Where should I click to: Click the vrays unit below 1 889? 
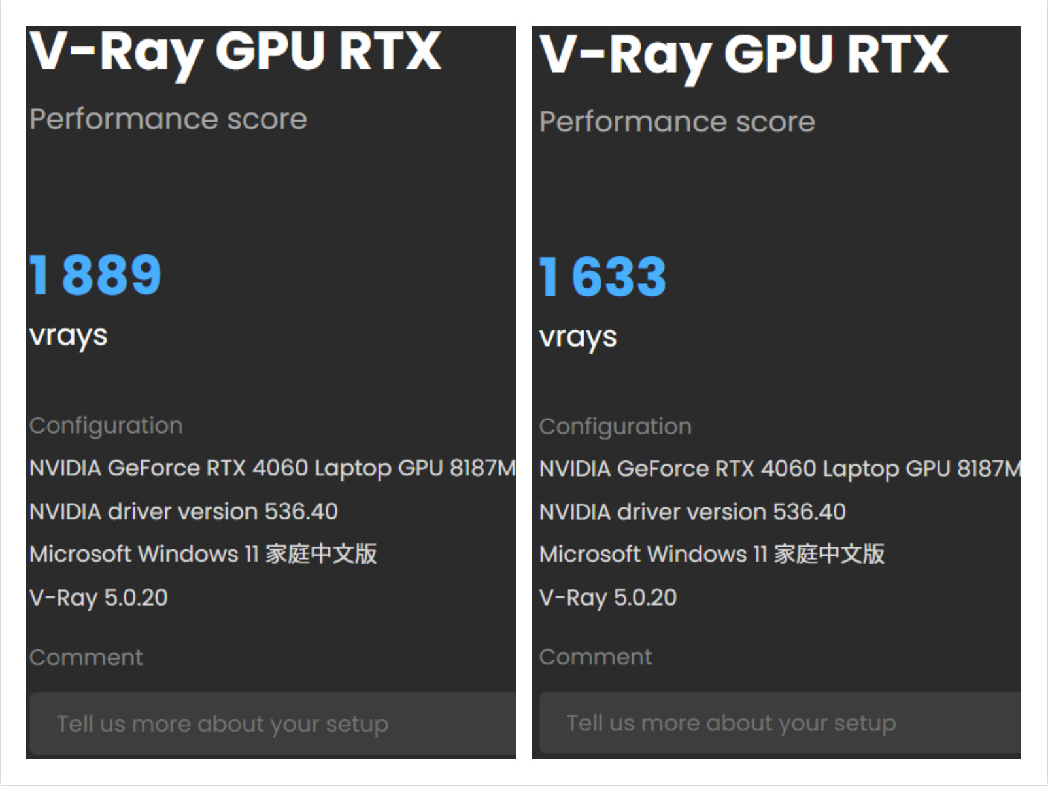click(x=69, y=336)
